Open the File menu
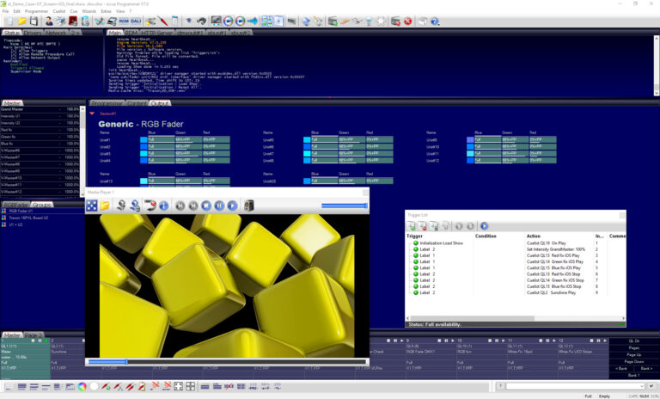The height and width of the screenshot is (399, 660). (5, 11)
